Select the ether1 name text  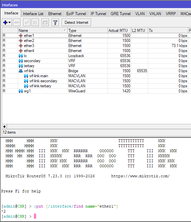29,36
